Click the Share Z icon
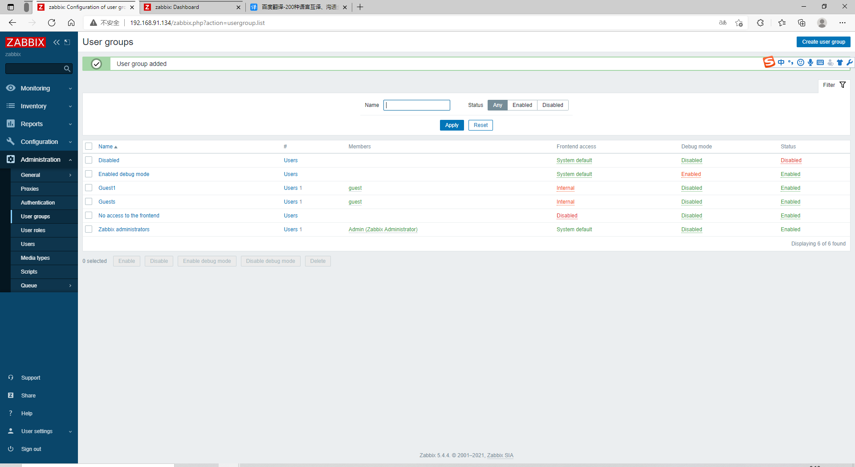Viewport: 855px width, 467px height. 11,395
